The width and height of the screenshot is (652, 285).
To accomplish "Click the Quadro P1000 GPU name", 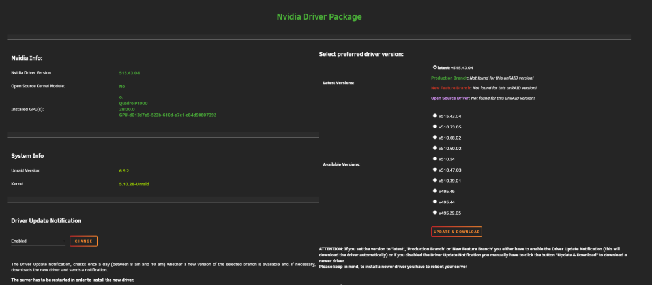I will point(133,103).
